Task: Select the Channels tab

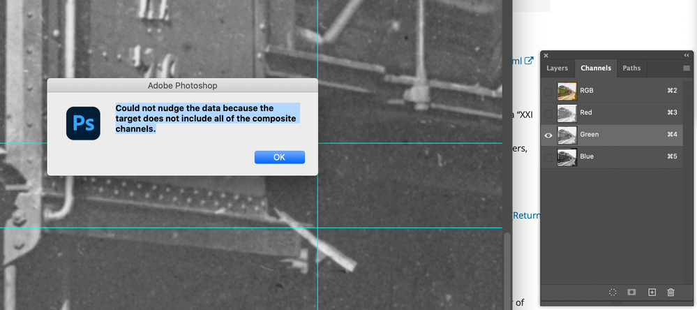Action: click(596, 68)
